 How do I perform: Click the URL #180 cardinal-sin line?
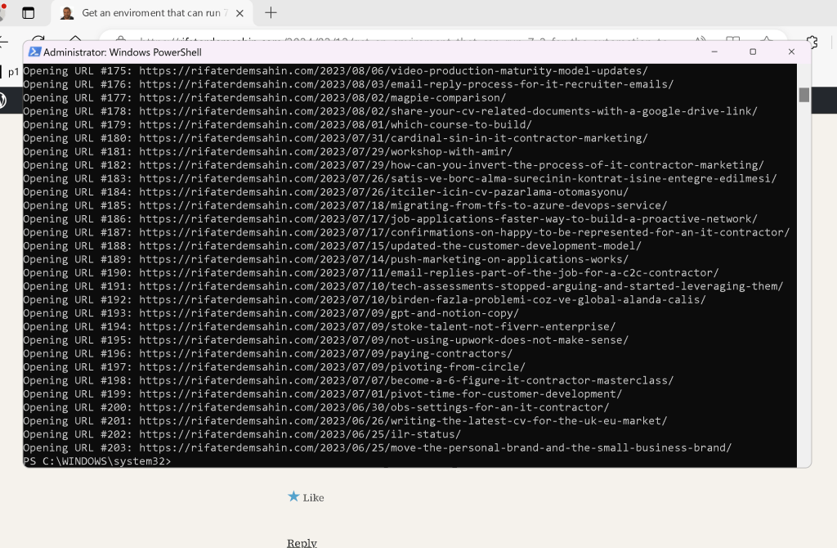pyautogui.click(x=335, y=137)
